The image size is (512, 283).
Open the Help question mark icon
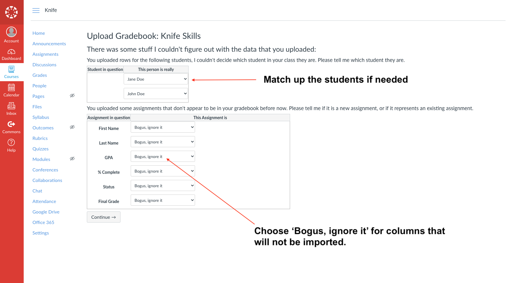(11, 142)
